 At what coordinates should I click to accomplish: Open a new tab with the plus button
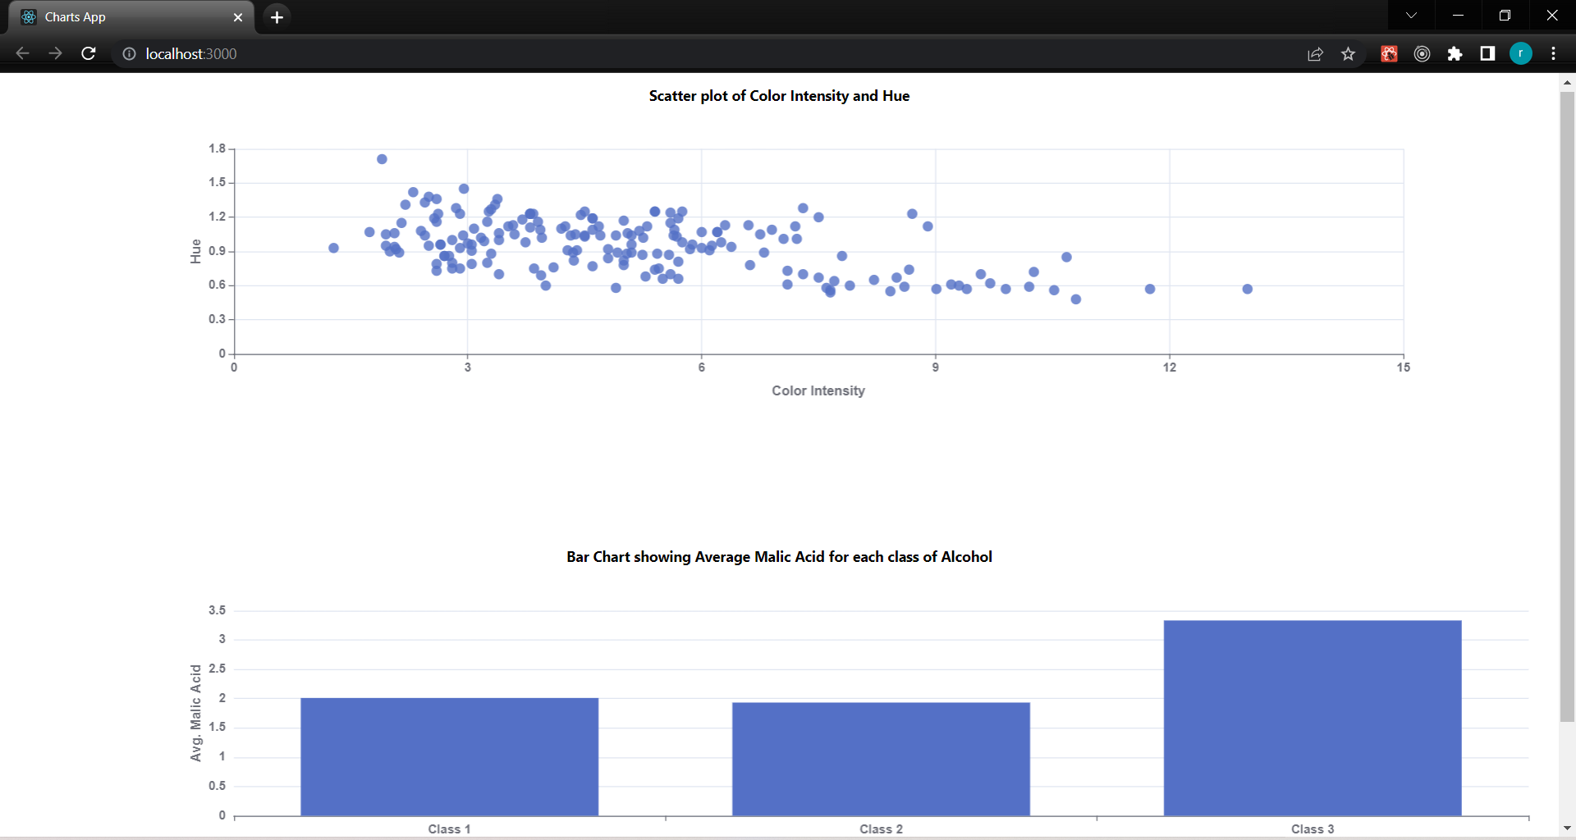[x=276, y=16]
